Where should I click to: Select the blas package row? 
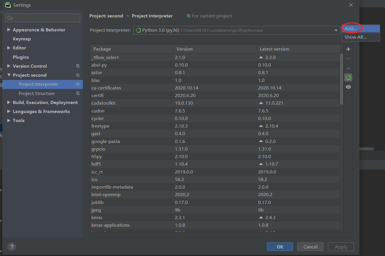pyautogui.click(x=215, y=80)
